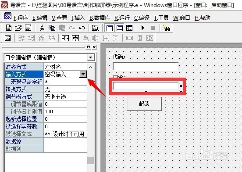Click the 100 value of 调节器上限值
Image resolution: width=242 pixels, height=172 pixels.
(49, 111)
